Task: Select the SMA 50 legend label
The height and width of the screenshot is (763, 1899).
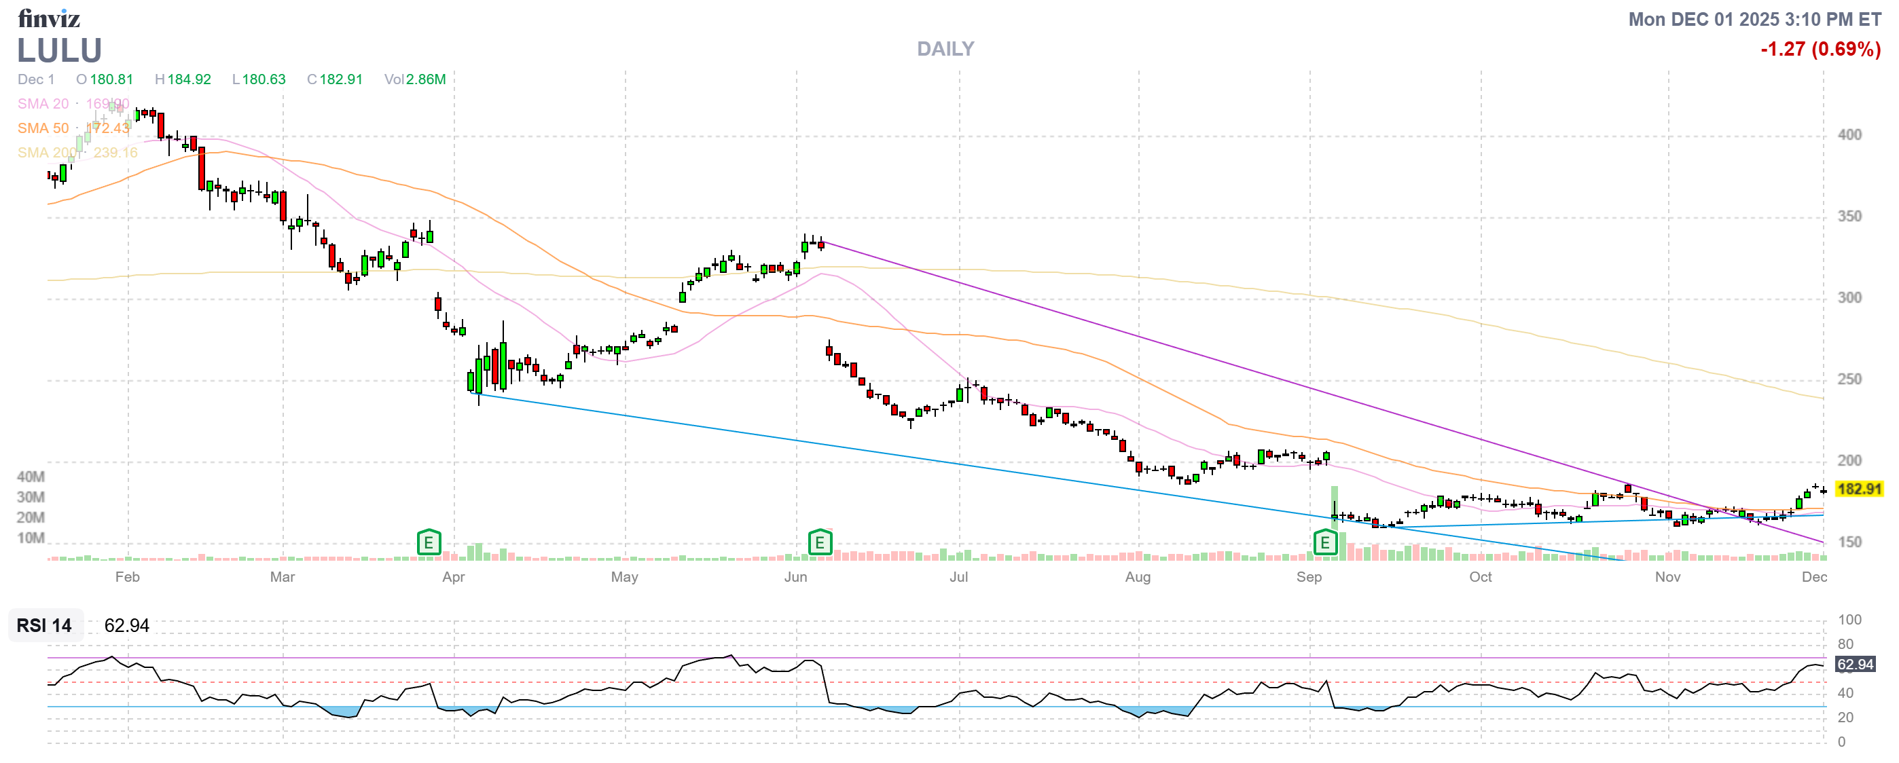Action: click(43, 128)
